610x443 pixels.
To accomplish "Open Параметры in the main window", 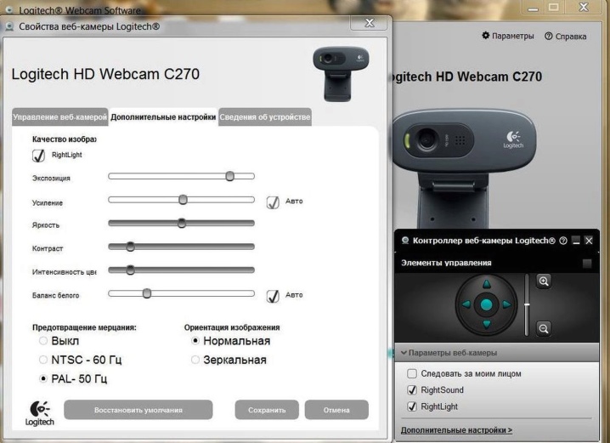I will 513,36.
